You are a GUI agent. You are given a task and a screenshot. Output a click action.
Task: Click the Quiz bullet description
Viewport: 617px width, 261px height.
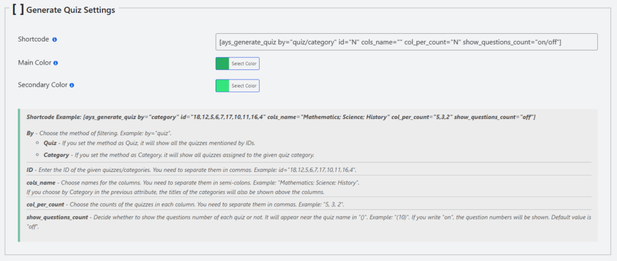pyautogui.click(x=148, y=143)
